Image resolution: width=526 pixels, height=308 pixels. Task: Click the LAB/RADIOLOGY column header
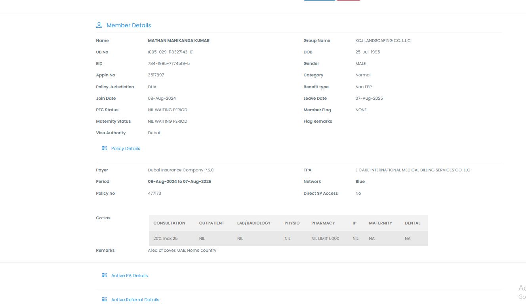pyautogui.click(x=253, y=223)
